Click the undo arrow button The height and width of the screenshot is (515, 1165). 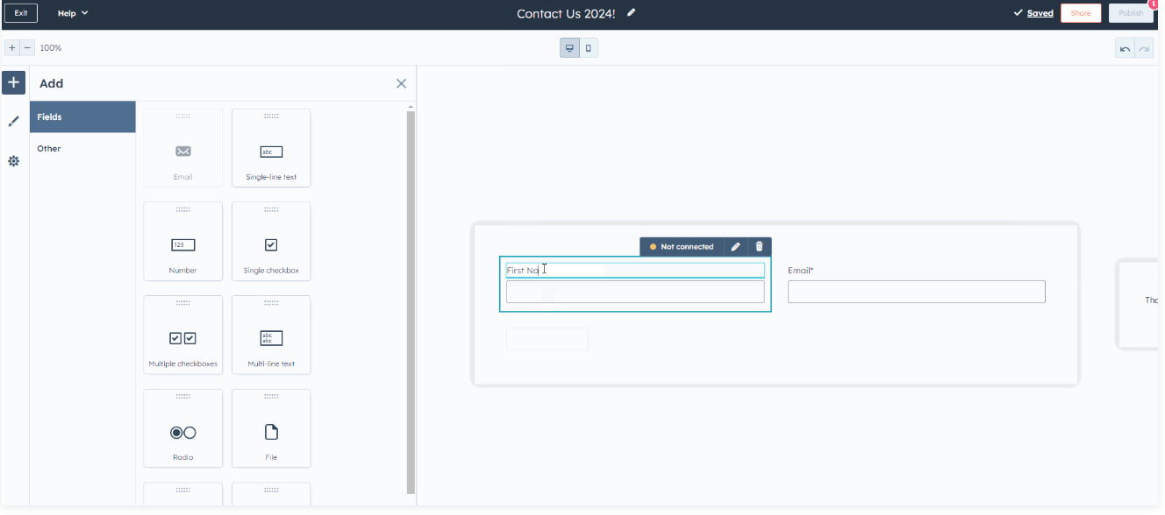(1125, 48)
